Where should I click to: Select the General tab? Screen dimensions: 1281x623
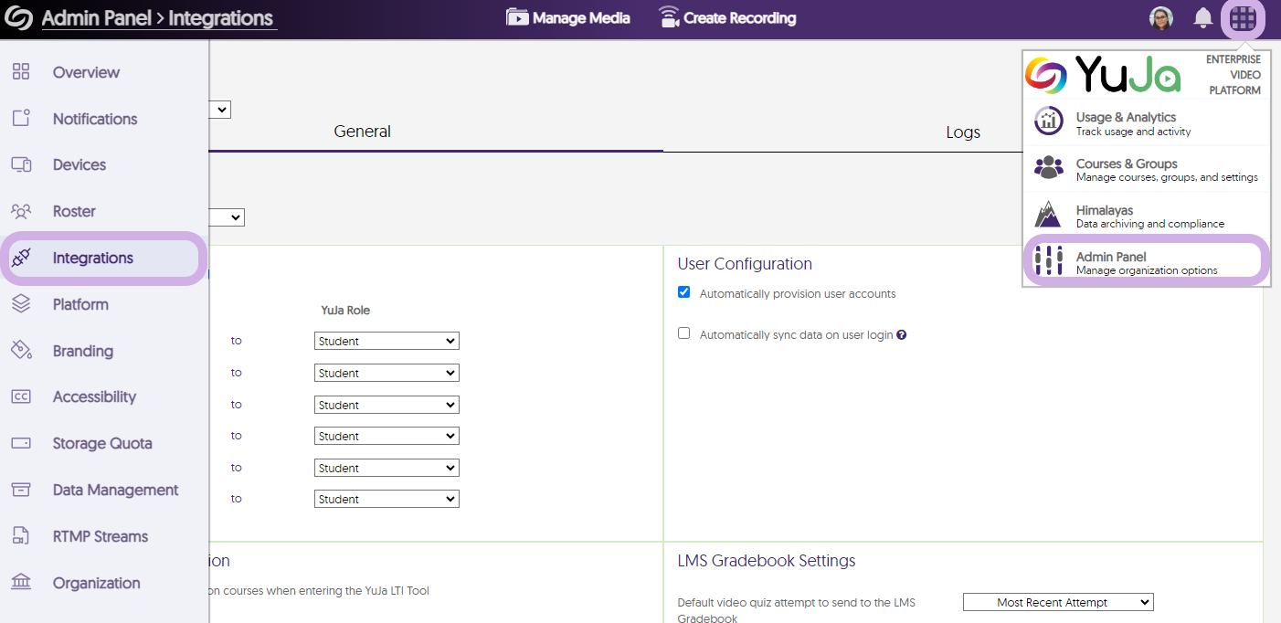[x=362, y=132]
